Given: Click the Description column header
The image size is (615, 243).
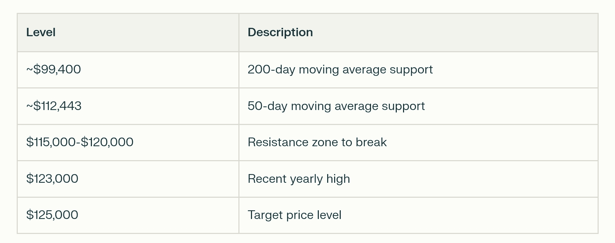Looking at the screenshot, I should [x=280, y=32].
